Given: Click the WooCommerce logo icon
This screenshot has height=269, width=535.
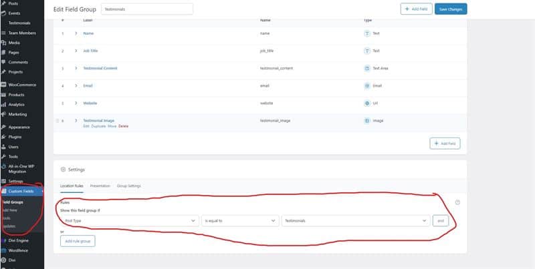Looking at the screenshot, I should 4,85.
